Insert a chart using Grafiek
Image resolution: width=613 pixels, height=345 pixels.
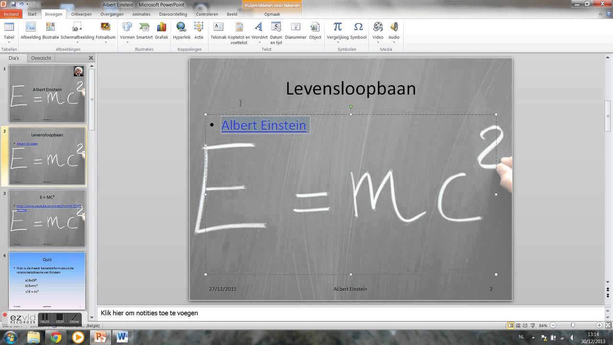click(x=161, y=31)
